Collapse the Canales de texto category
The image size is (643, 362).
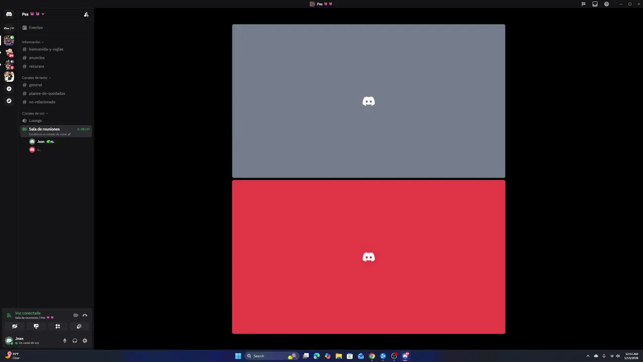click(36, 78)
